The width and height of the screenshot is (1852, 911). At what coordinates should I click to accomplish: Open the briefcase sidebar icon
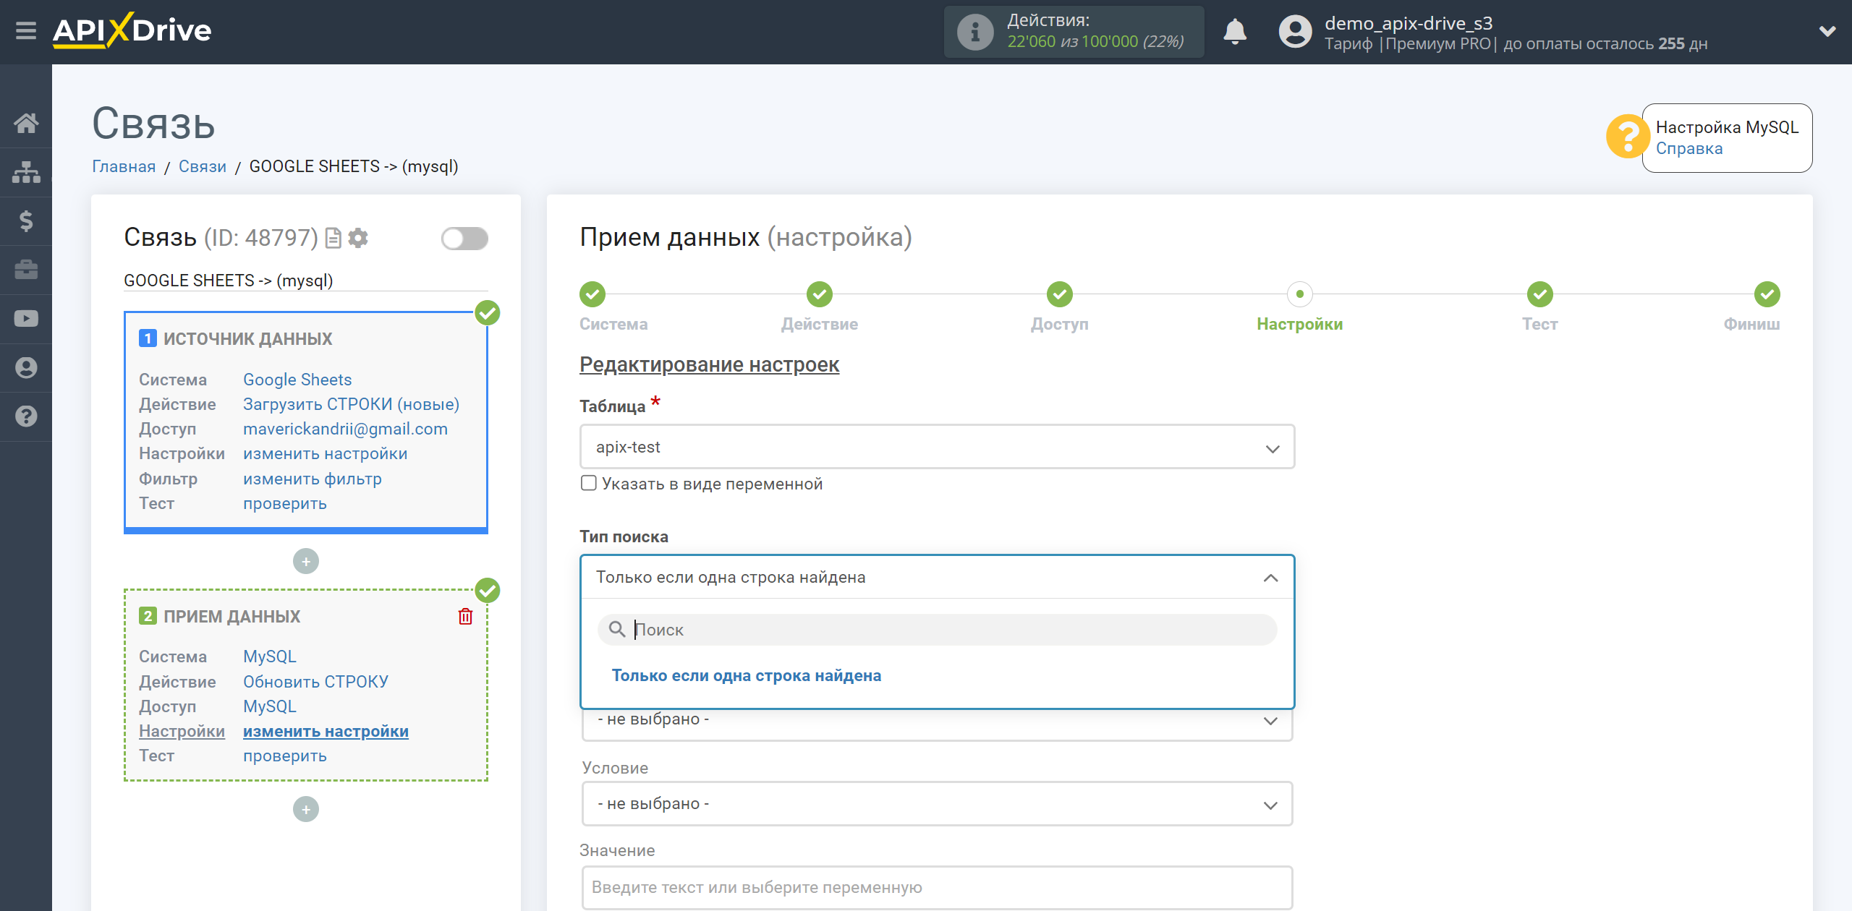(x=26, y=270)
